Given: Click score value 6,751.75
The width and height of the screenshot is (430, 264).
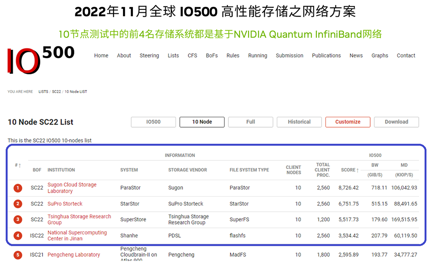Looking at the screenshot, I should click(349, 204).
